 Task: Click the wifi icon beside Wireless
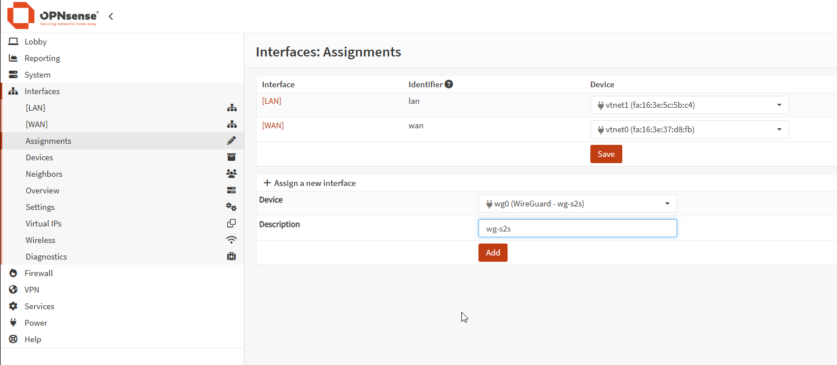click(x=231, y=240)
